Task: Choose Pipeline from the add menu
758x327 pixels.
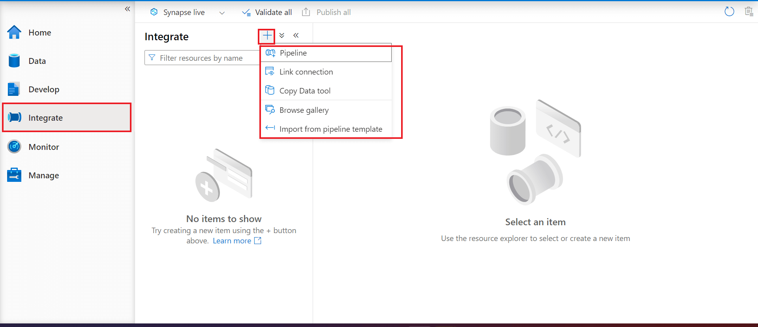Action: point(293,53)
